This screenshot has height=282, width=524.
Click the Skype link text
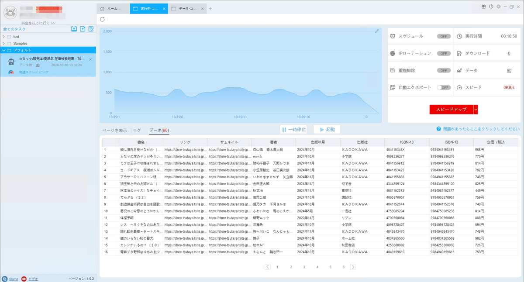tap(14, 279)
